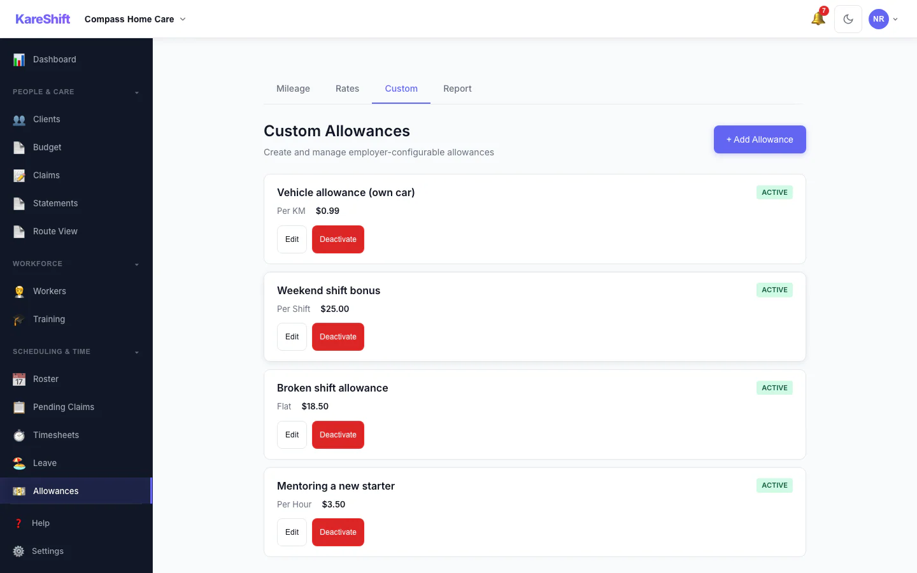This screenshot has height=573, width=917.
Task: Click the Broken shift allowance ACTIVE badge
Action: point(774,388)
